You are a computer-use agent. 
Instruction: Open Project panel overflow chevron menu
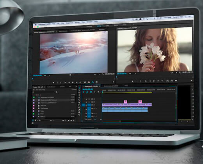point(76,87)
